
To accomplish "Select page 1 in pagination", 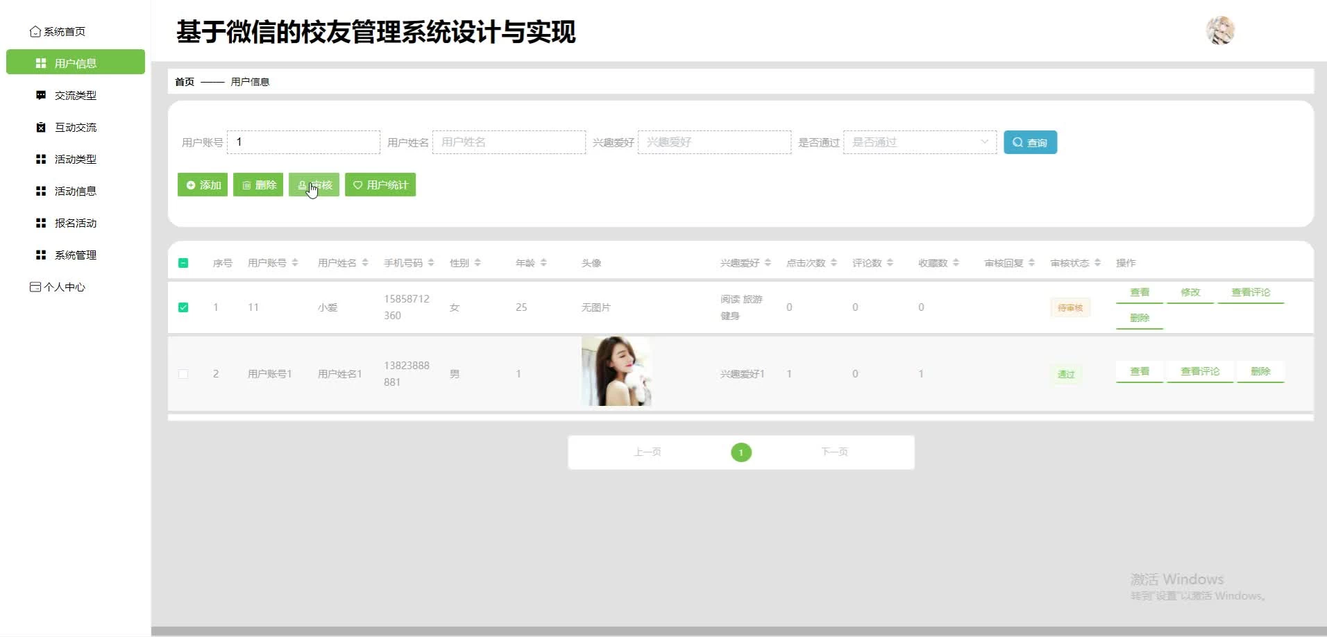I will tap(741, 452).
